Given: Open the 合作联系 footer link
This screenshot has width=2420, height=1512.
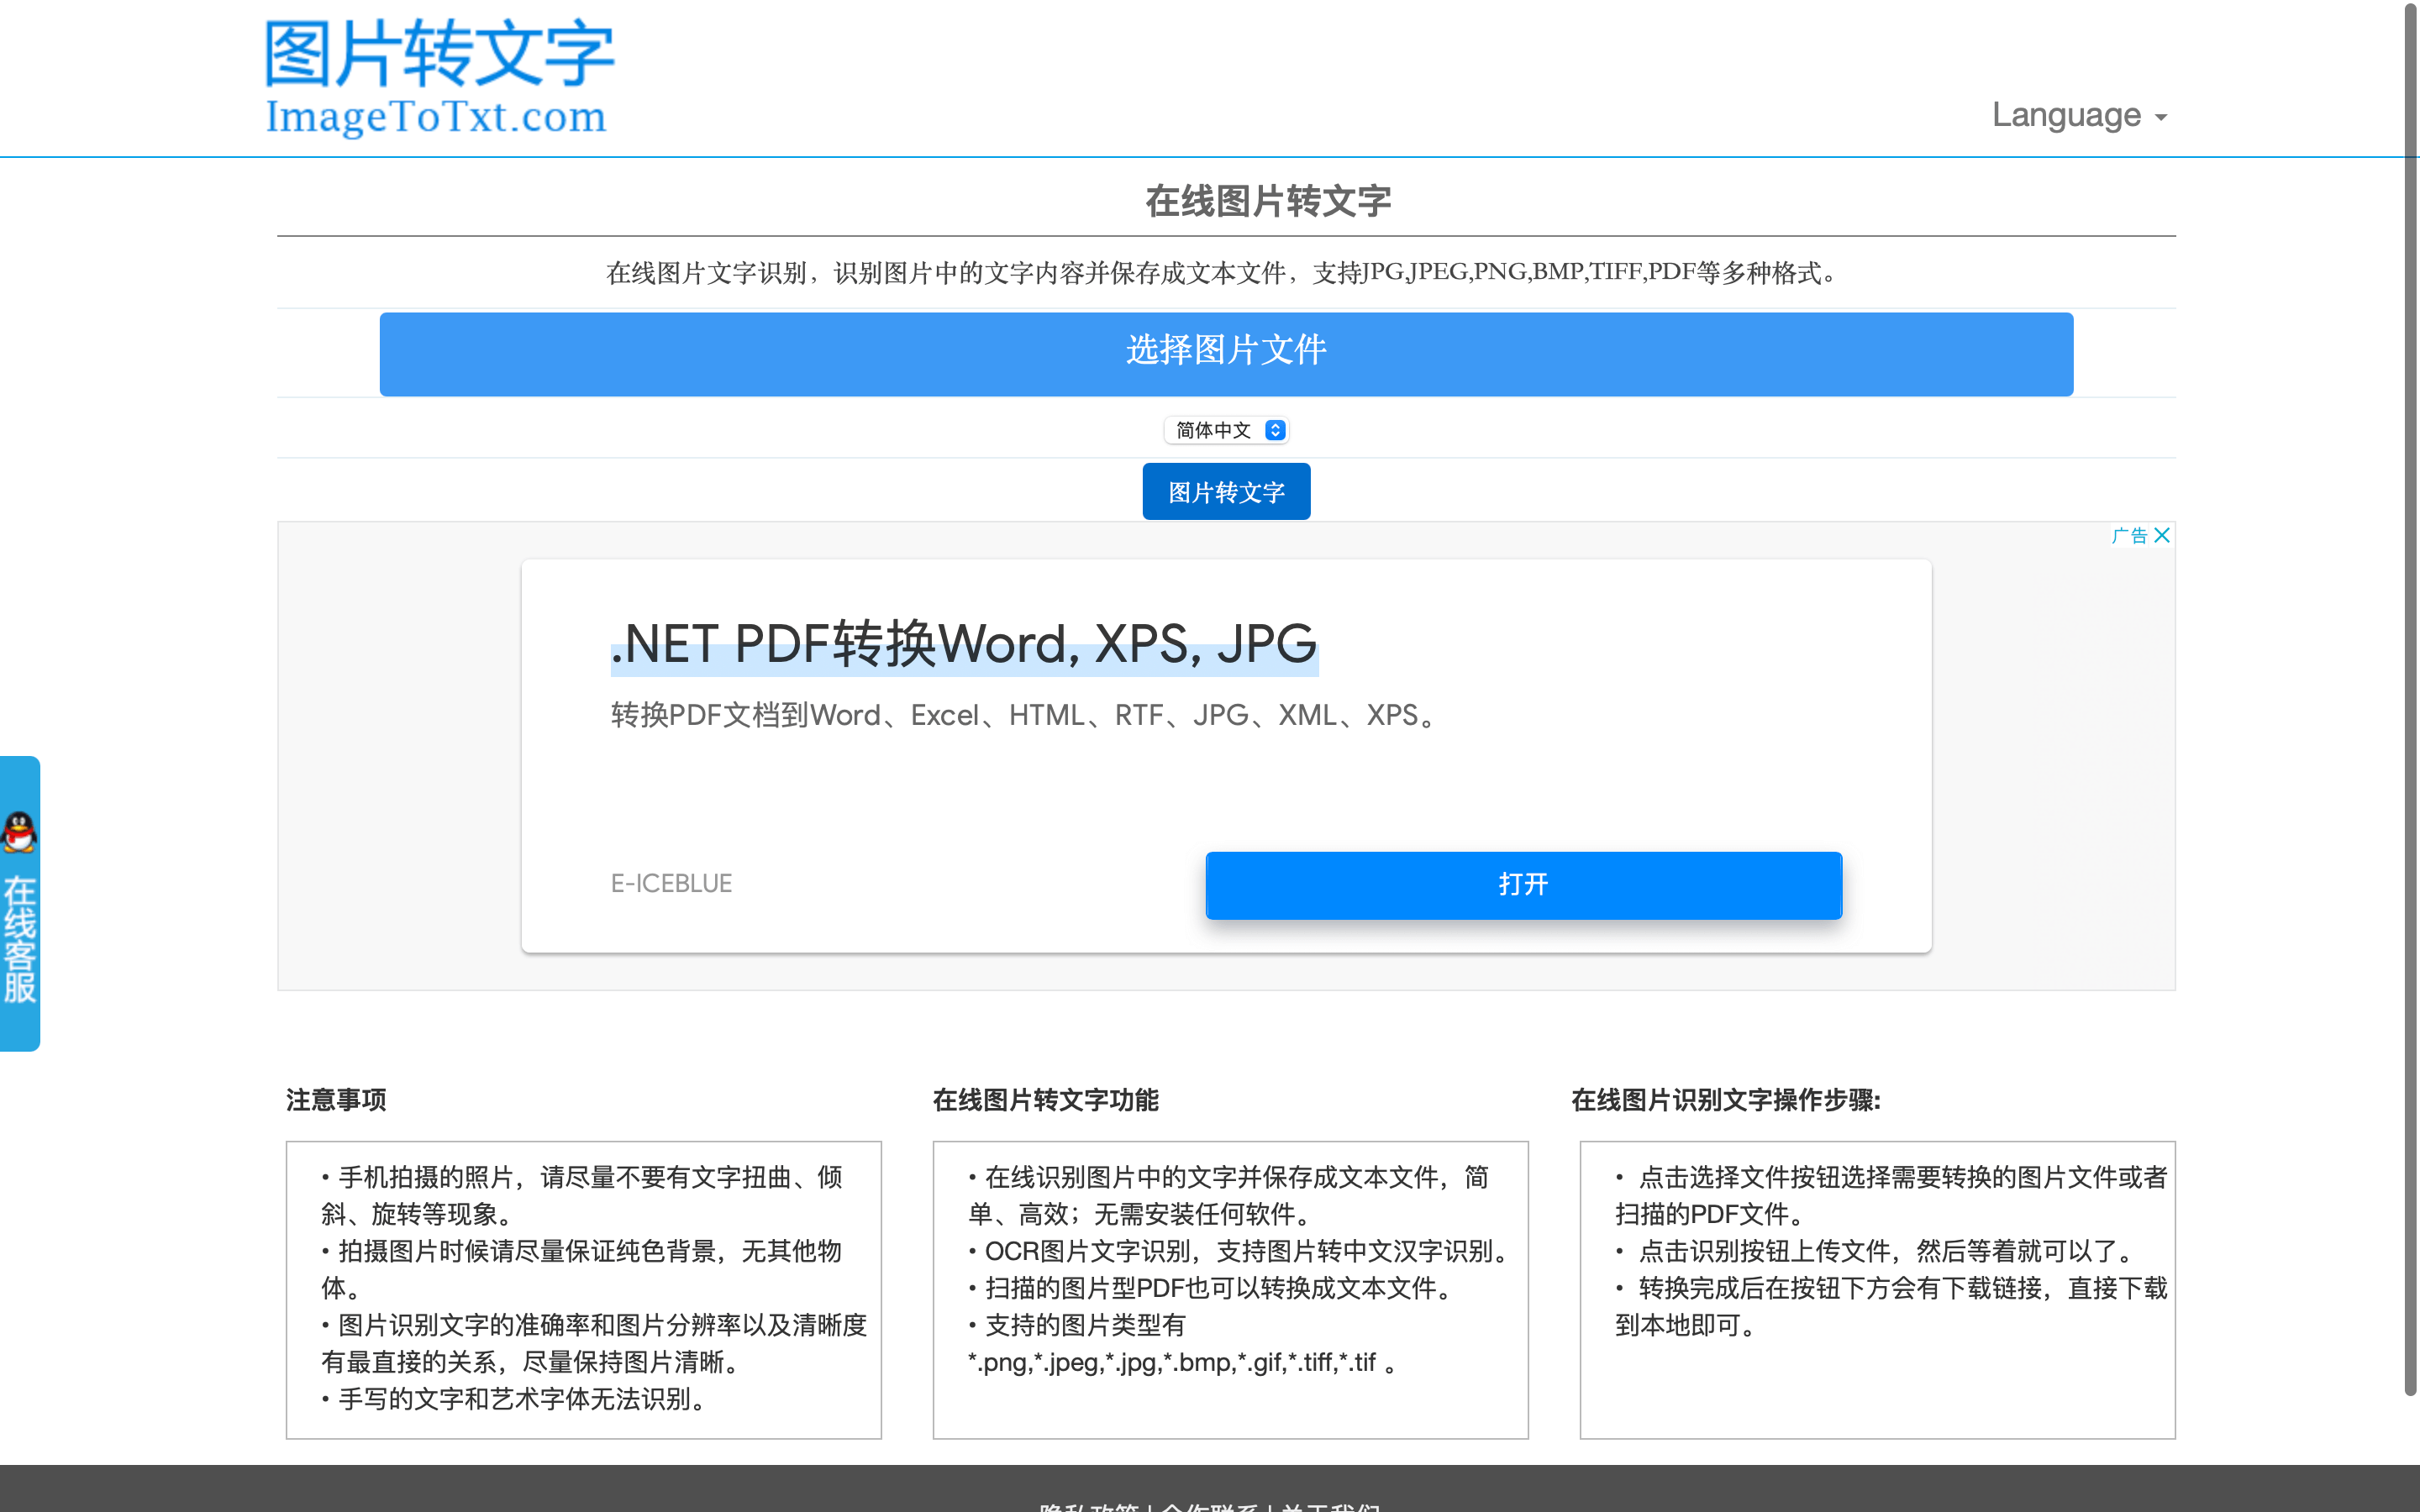Looking at the screenshot, I should 1209,1506.
